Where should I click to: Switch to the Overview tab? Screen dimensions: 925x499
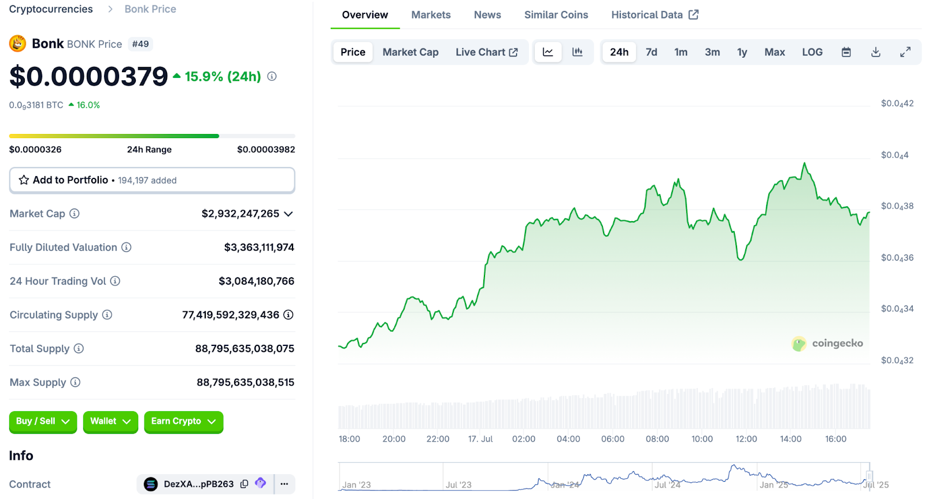(365, 14)
